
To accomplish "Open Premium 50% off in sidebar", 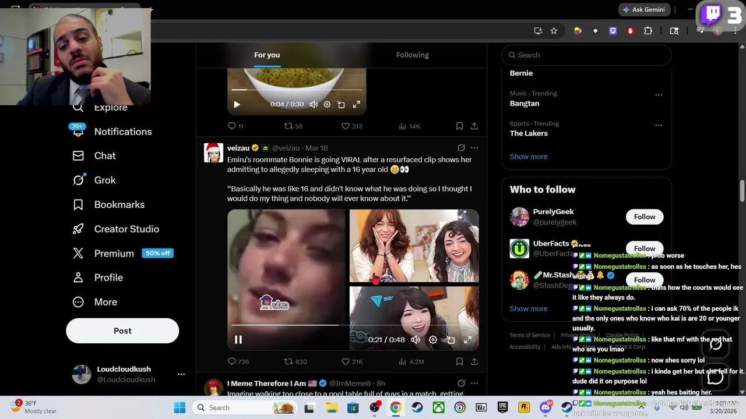I will tap(122, 254).
